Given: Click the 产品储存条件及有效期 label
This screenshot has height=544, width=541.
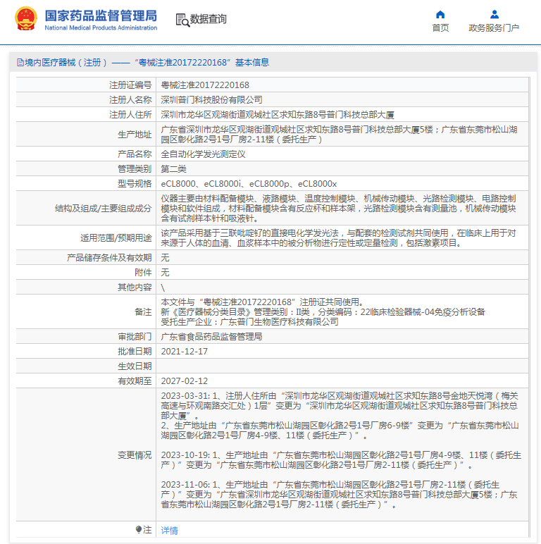Looking at the screenshot, I should (x=109, y=258).
